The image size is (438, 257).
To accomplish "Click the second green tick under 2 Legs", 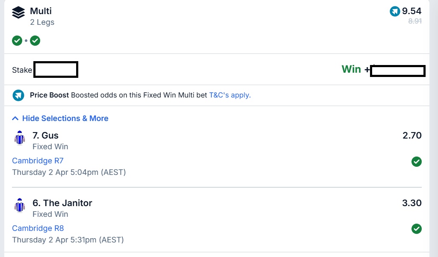I will coord(35,41).
